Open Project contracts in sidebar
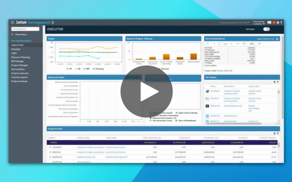The height and width of the screenshot is (182, 292). (20, 73)
